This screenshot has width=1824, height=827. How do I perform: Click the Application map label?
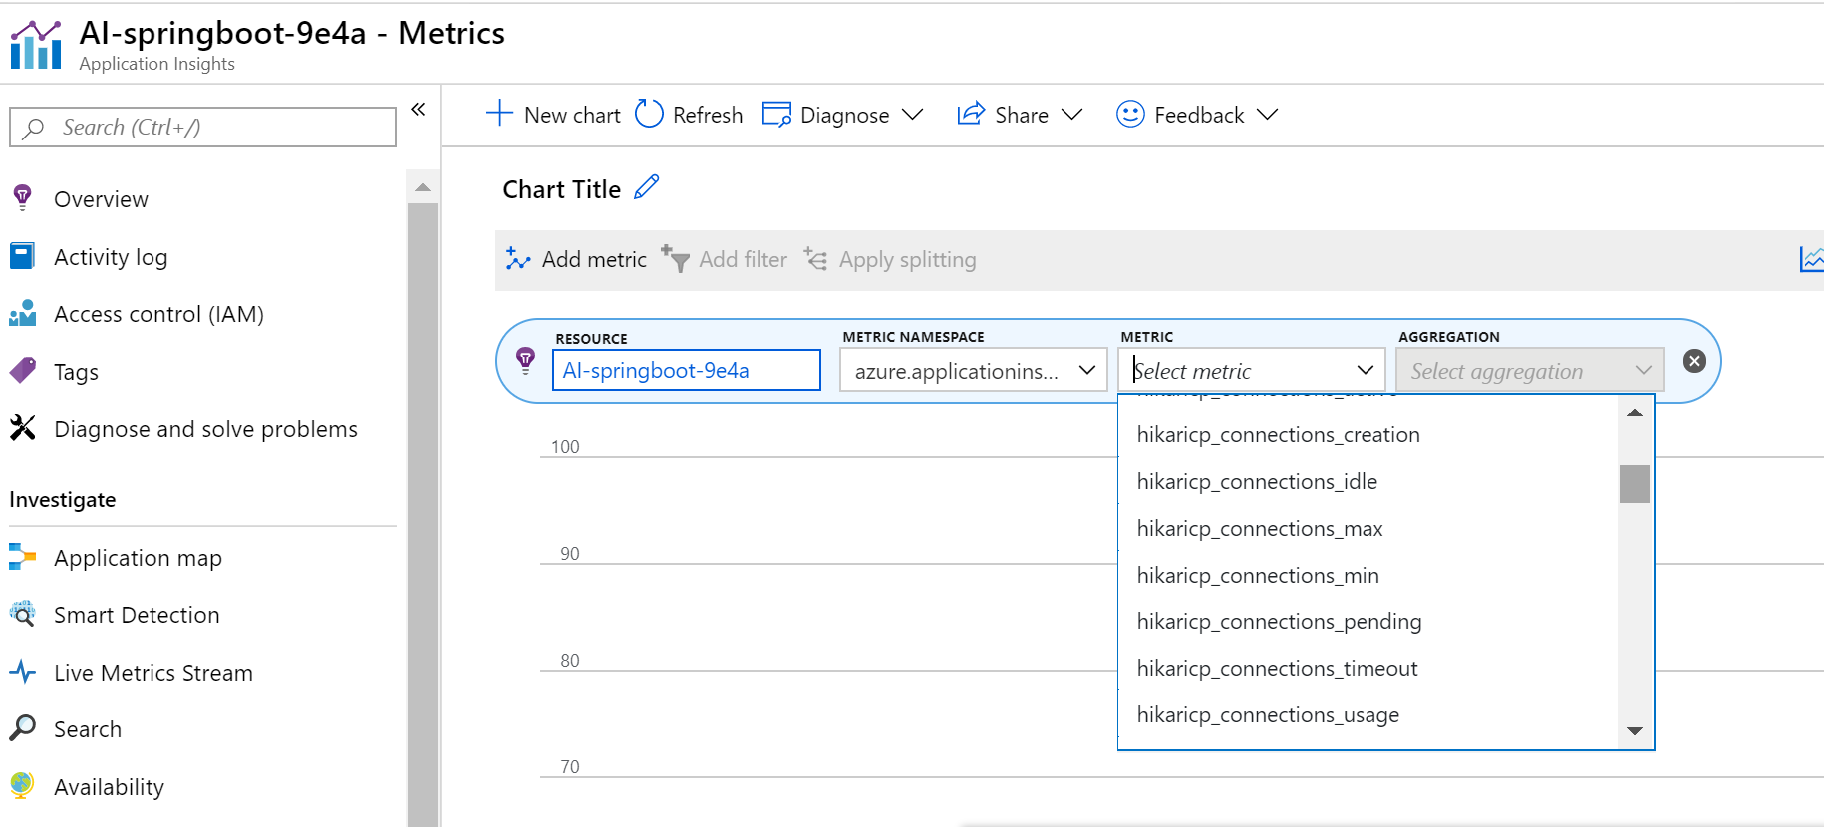click(x=138, y=558)
